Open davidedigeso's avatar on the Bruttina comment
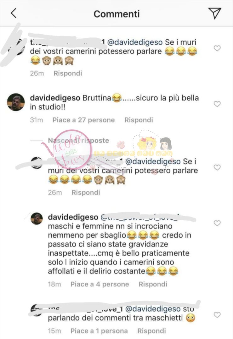This screenshot has width=233, height=339. pyautogui.click(x=16, y=102)
